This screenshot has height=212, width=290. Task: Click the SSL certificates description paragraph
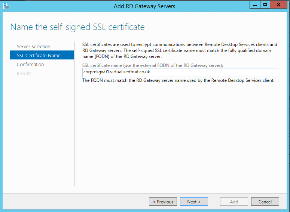pyautogui.click(x=180, y=50)
